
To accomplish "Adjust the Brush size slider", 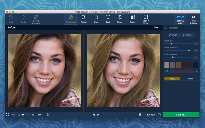I will point(178,44).
